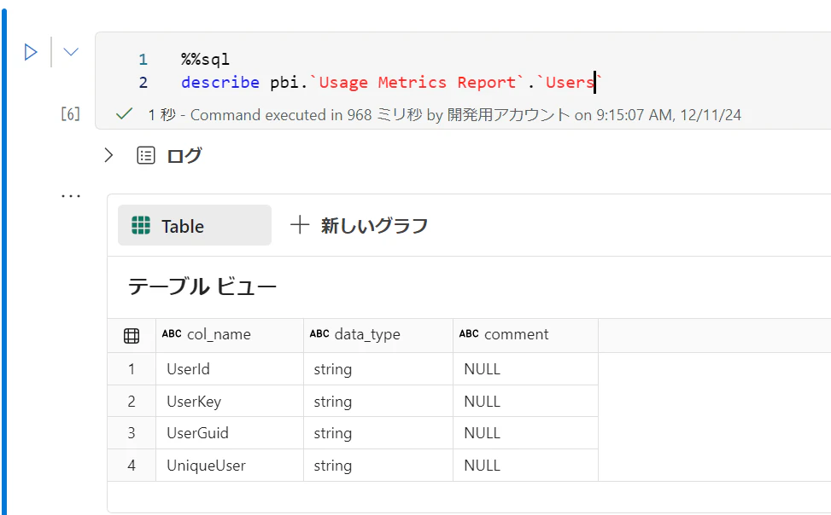Click the execution status checkmark icon
831x515 pixels.
click(x=124, y=113)
